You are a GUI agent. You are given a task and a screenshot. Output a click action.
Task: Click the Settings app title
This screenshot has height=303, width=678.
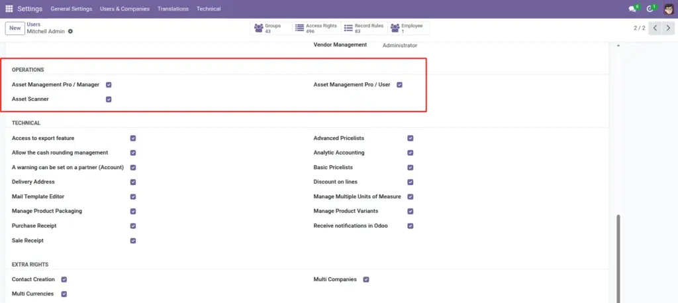tap(30, 9)
